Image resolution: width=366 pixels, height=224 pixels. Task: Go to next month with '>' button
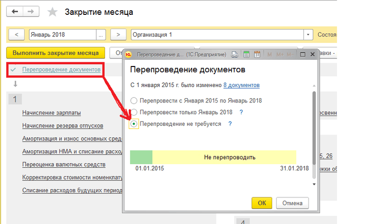click(x=118, y=34)
